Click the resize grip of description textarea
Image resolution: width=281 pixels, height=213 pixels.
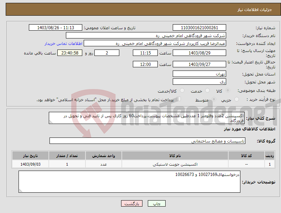point(51,122)
